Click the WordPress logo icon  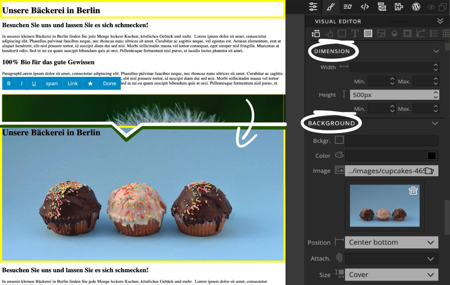tap(416, 6)
